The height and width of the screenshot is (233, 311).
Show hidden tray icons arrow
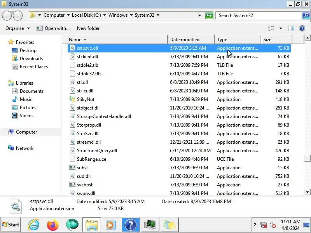pyautogui.click(x=255, y=224)
